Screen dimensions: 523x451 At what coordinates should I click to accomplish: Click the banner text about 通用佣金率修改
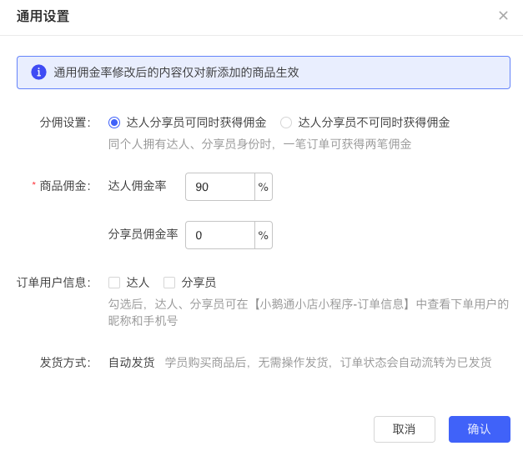click(176, 73)
